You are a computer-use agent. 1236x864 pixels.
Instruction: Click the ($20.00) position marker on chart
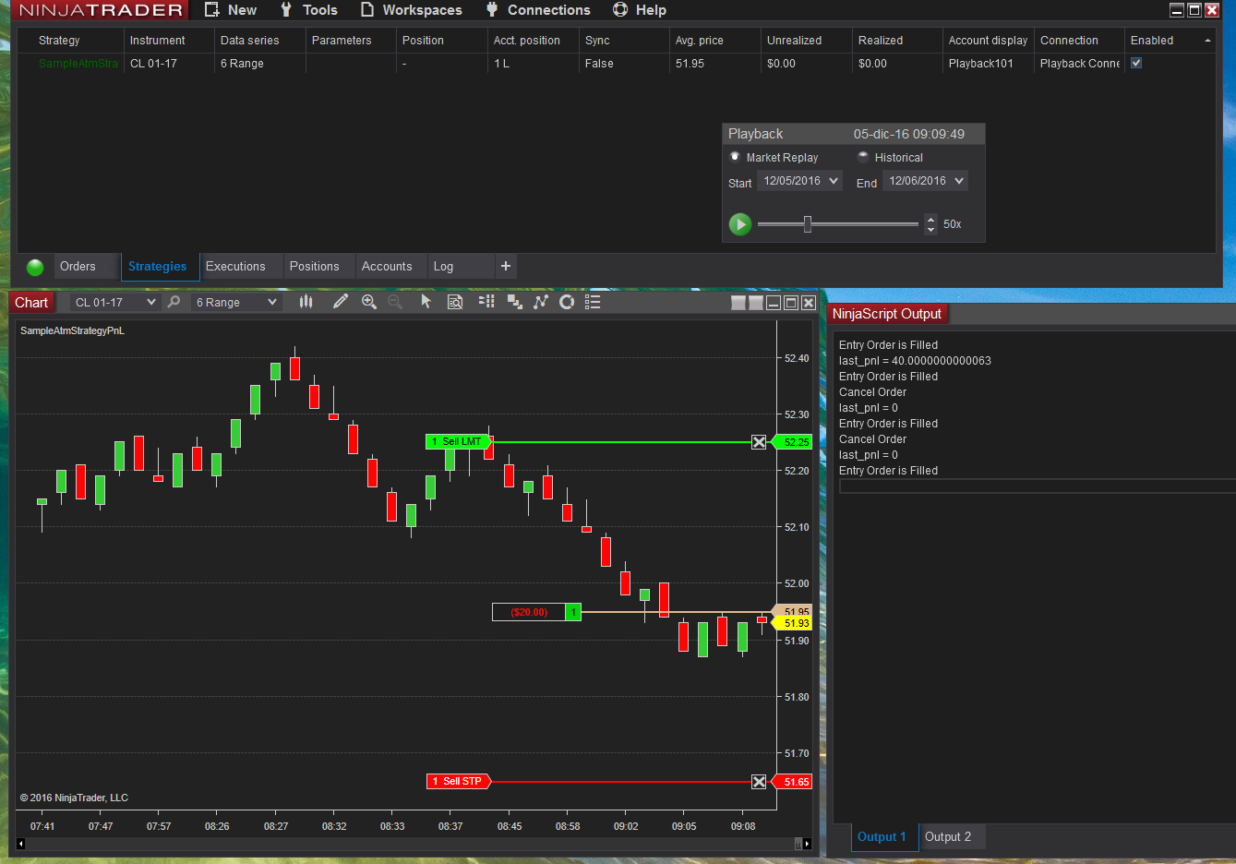529,612
